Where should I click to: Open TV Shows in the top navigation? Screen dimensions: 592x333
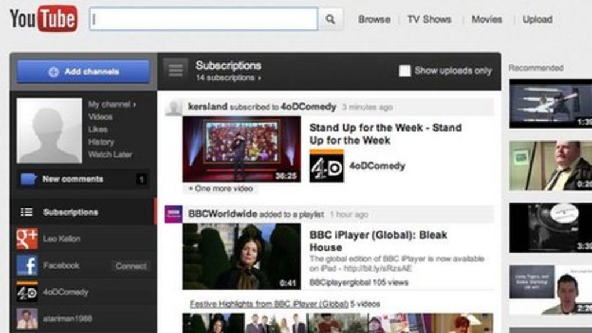point(429,19)
